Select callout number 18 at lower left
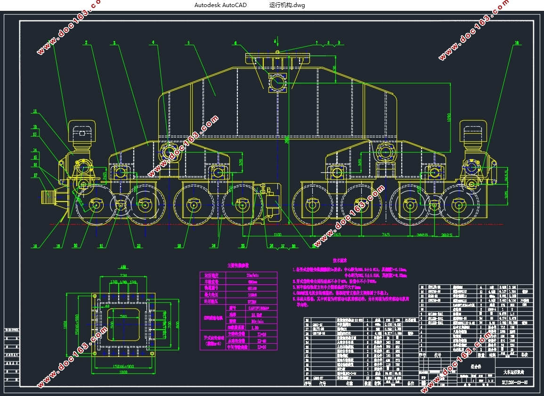 click(x=35, y=246)
